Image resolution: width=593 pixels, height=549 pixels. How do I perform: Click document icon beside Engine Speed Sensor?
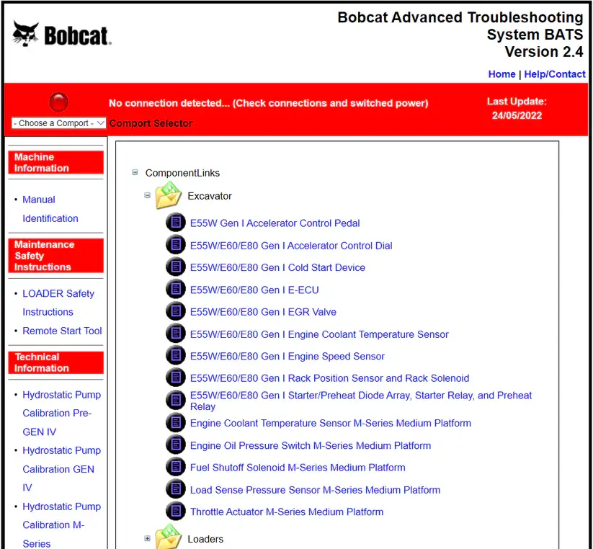[x=175, y=356]
